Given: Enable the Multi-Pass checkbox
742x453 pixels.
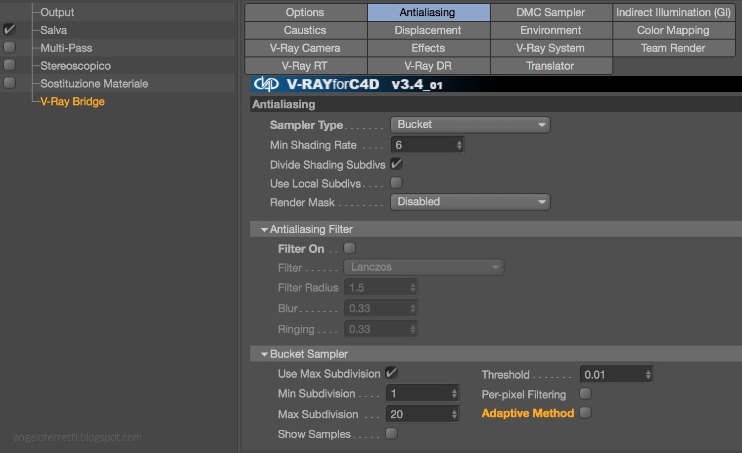Looking at the screenshot, I should pyautogui.click(x=9, y=47).
